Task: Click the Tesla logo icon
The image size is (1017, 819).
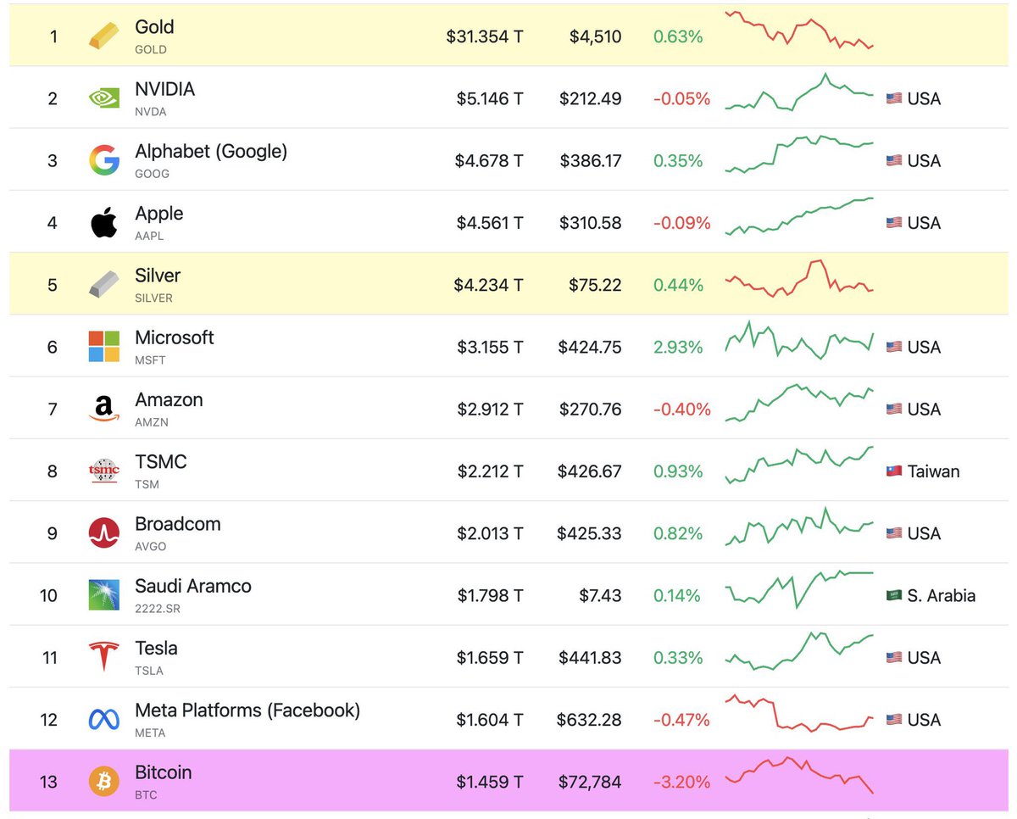Action: coord(104,657)
